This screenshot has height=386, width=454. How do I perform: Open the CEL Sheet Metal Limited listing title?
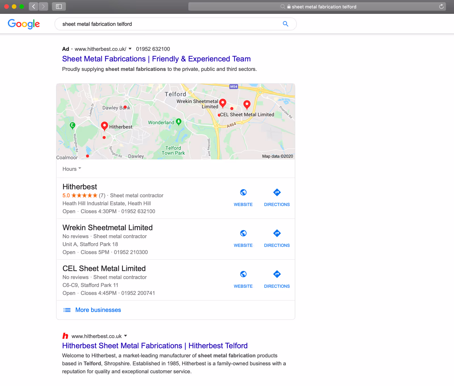click(104, 268)
